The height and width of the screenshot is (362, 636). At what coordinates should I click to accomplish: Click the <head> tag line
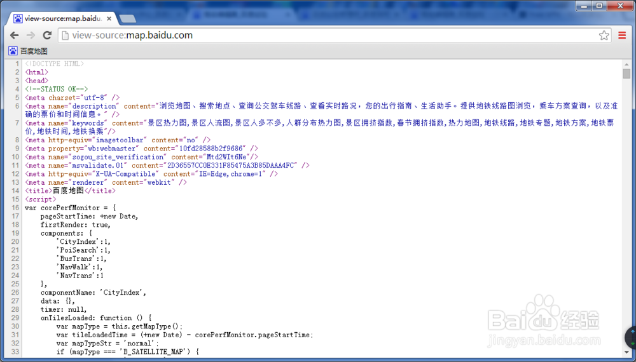pyautogui.click(x=36, y=81)
